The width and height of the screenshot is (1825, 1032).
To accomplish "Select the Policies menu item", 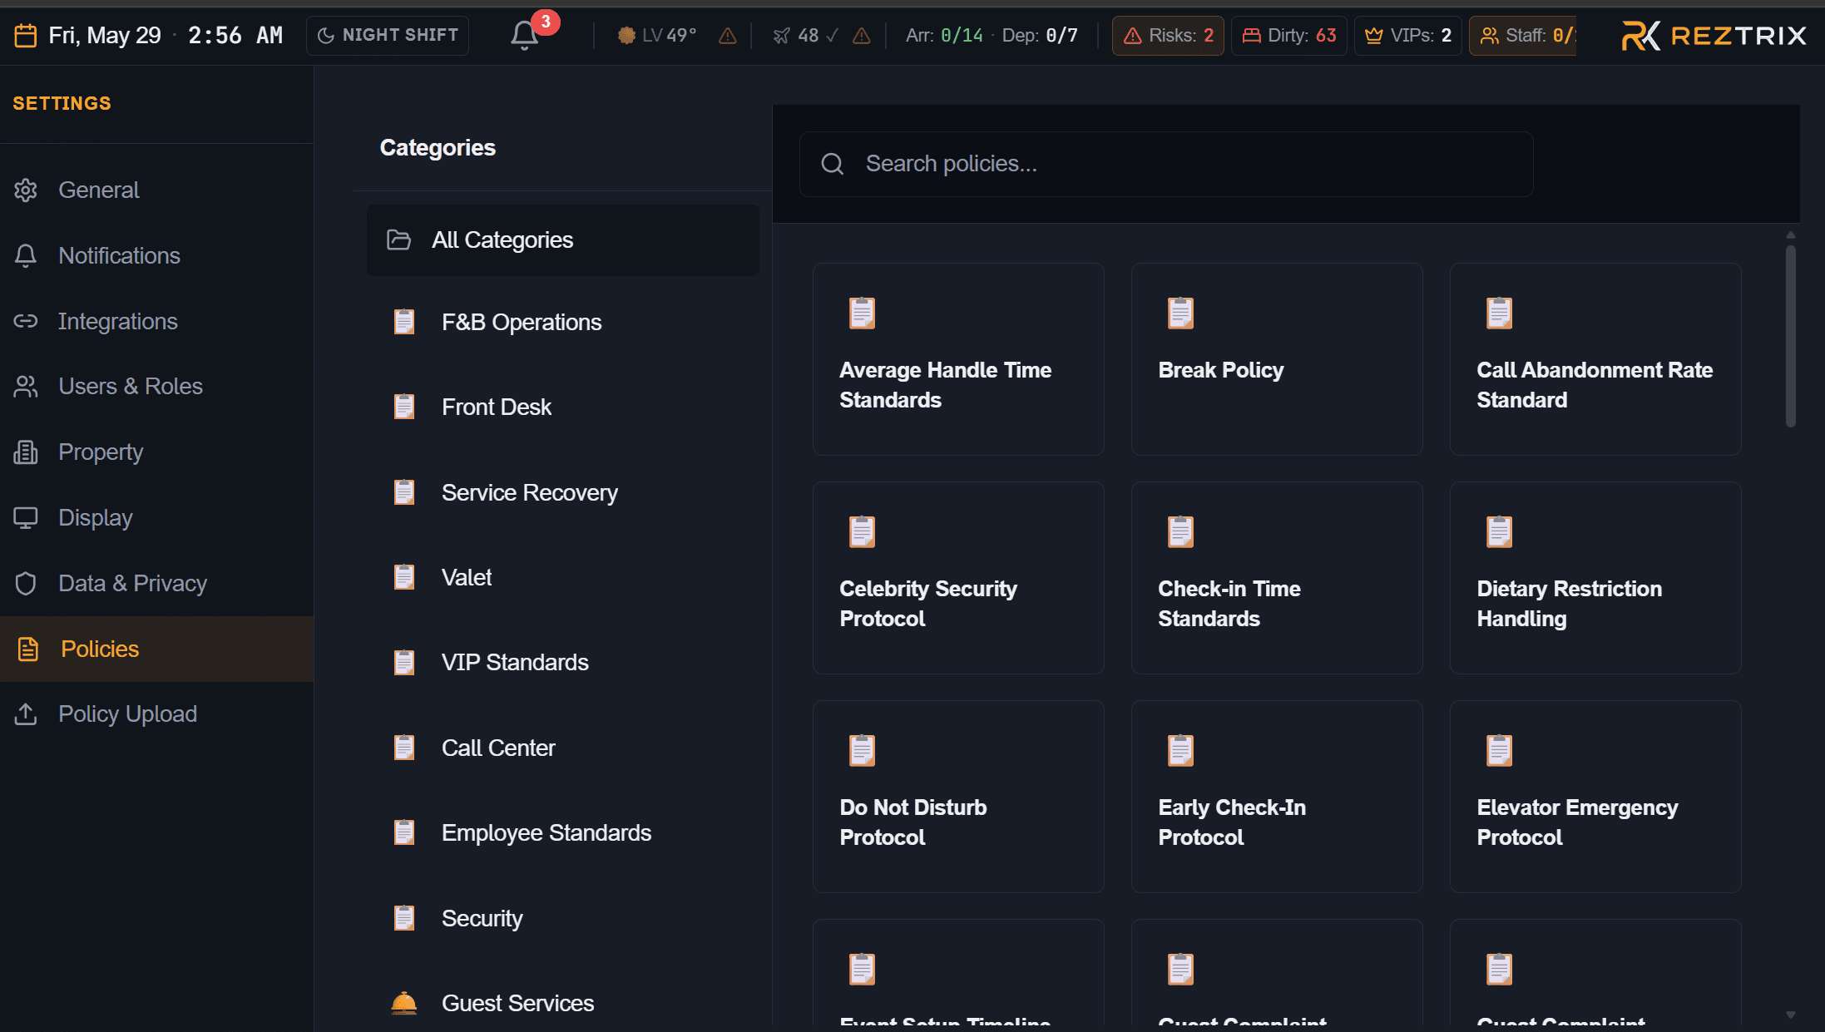I will [x=157, y=649].
